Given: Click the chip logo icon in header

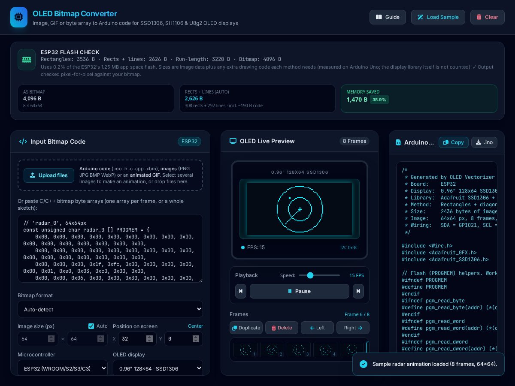Looking at the screenshot, I should point(19,17).
